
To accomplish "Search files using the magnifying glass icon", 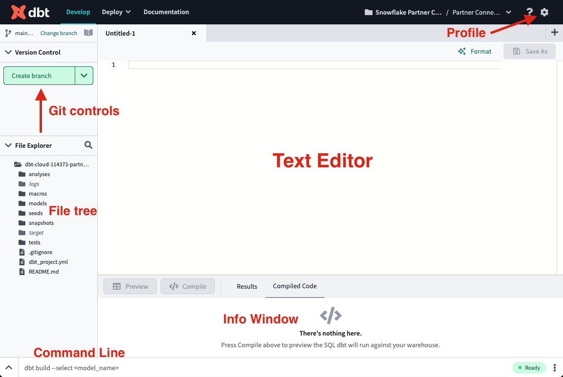I will point(88,145).
